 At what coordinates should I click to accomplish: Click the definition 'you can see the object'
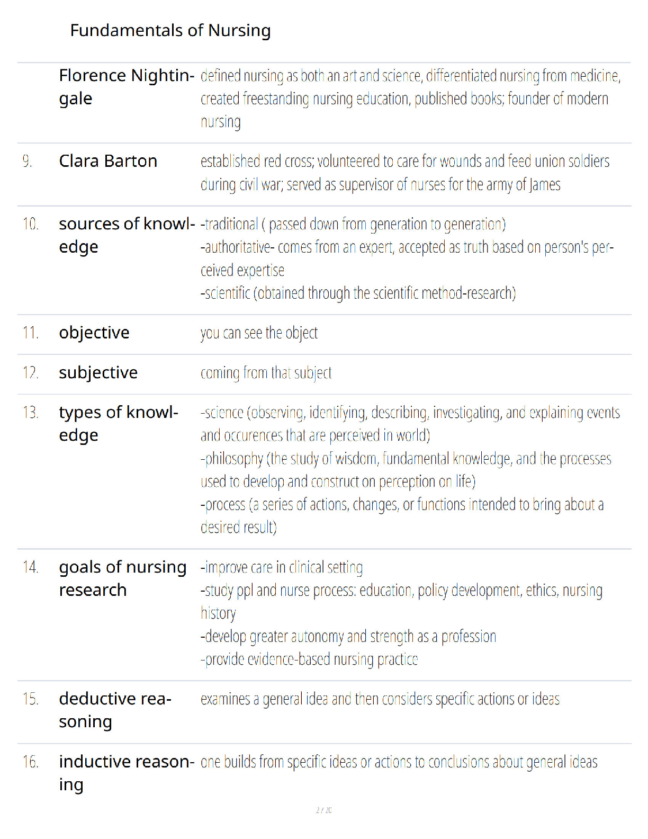point(259,333)
